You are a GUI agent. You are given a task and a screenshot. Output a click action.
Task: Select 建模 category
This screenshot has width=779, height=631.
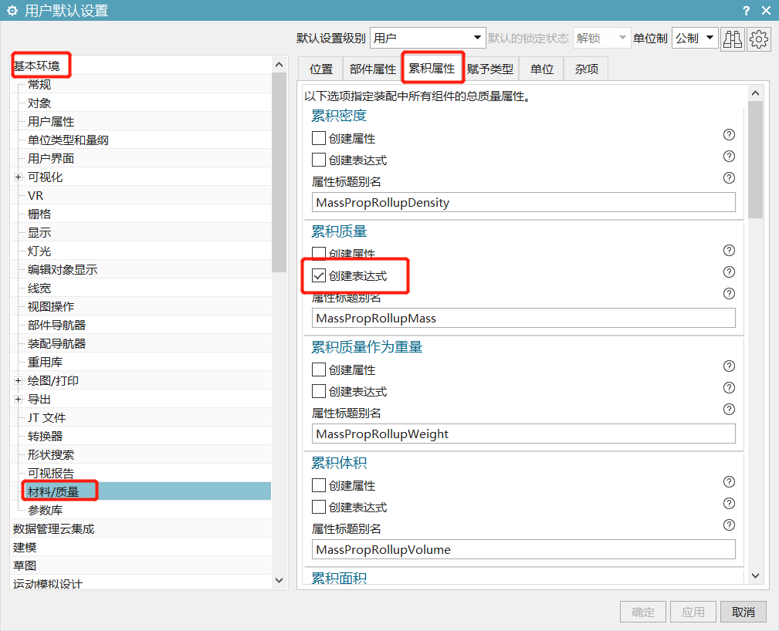(x=25, y=547)
